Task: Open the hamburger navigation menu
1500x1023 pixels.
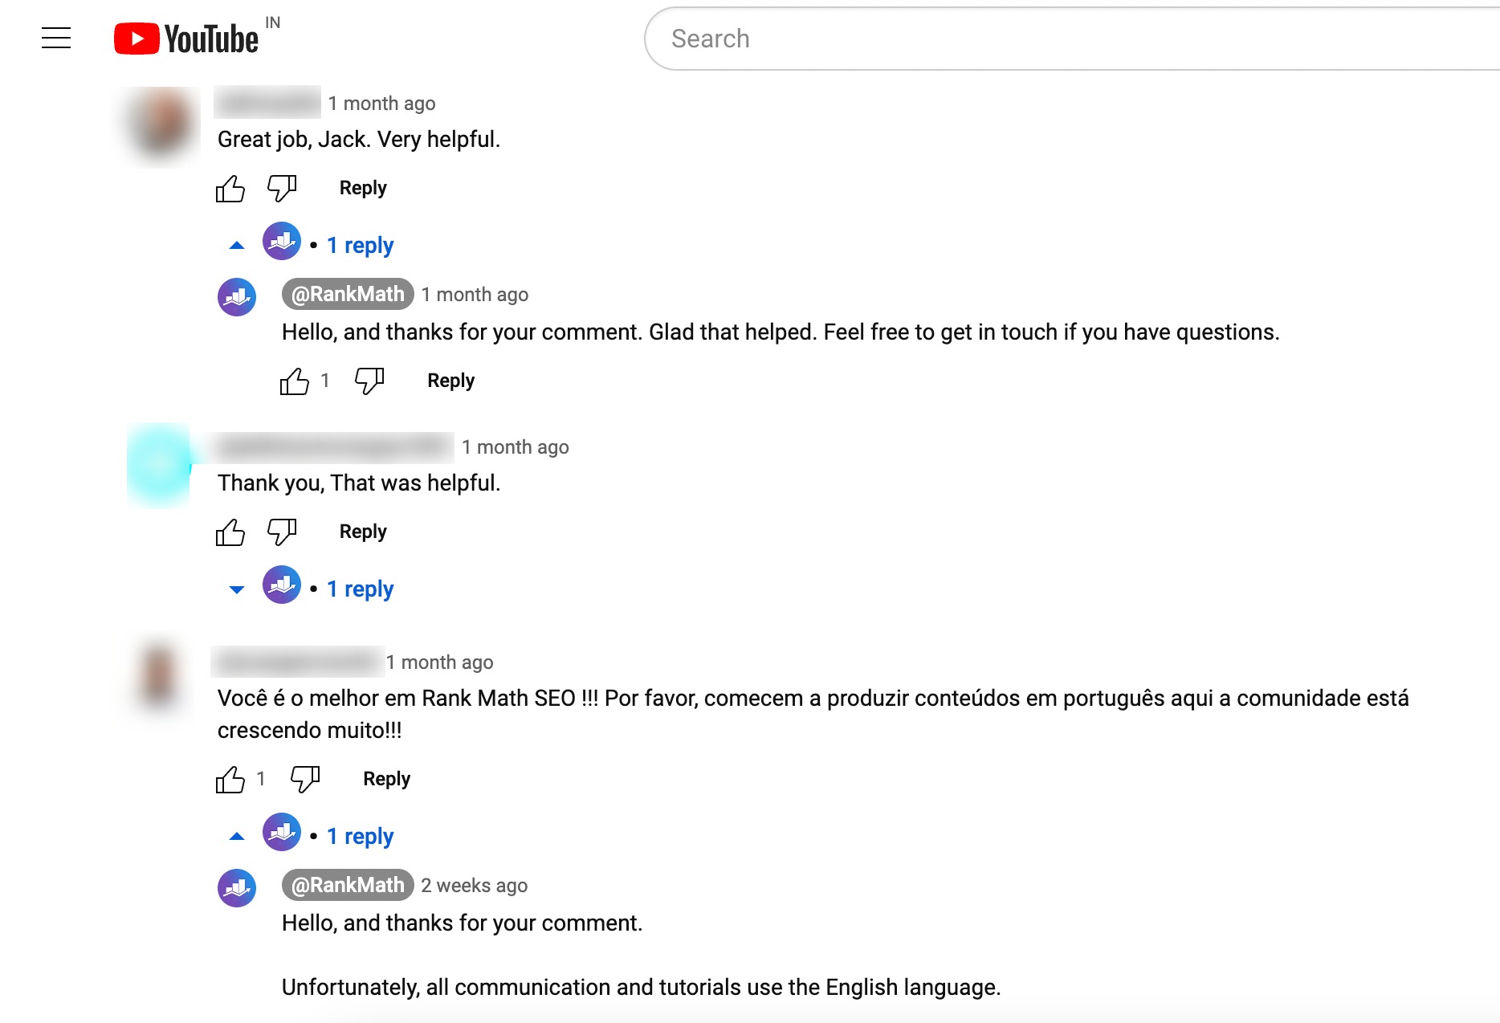Action: click(57, 37)
